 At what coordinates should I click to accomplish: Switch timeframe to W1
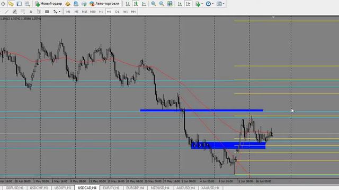coord(125,12)
